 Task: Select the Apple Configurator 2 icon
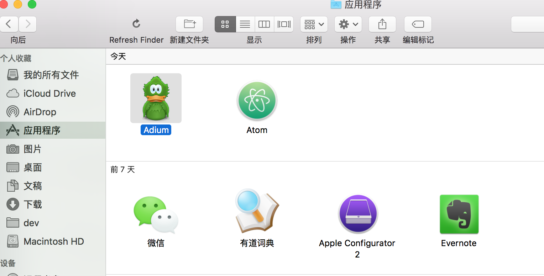click(x=358, y=214)
